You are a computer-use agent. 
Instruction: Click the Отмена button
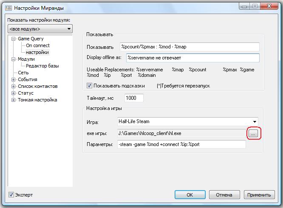click(x=224, y=195)
